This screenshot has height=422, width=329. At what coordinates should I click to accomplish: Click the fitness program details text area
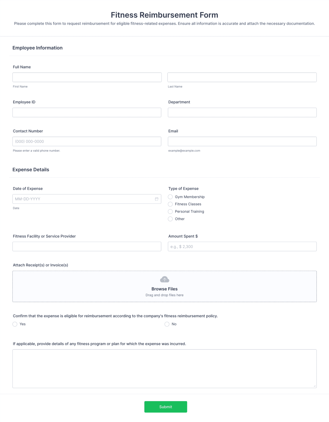(164, 369)
